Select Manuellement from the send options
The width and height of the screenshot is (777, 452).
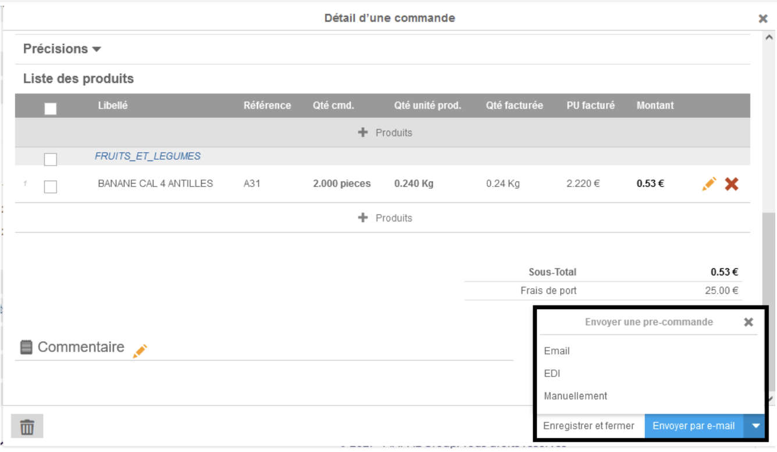coord(575,396)
